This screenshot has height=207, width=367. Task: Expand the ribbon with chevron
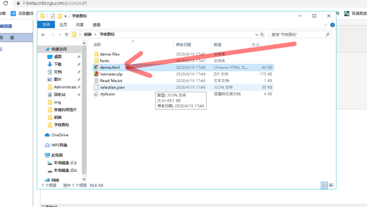point(326,25)
